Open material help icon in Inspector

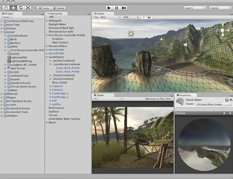(227, 100)
